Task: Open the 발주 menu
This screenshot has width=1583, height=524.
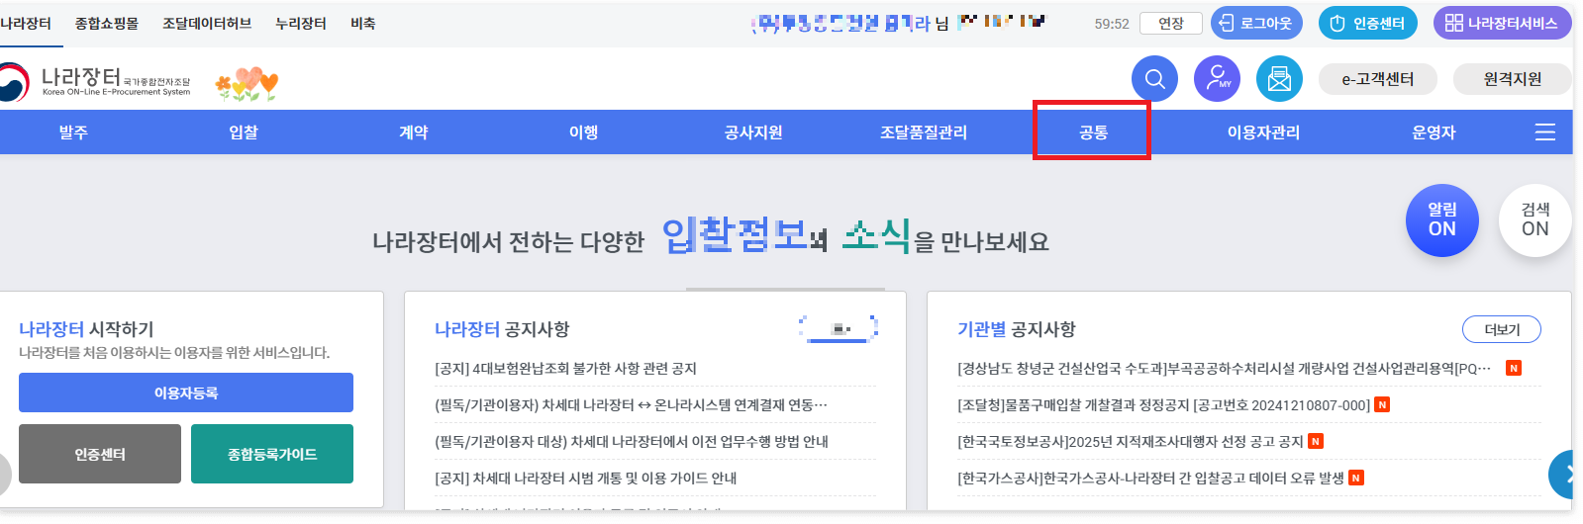Action: (73, 132)
